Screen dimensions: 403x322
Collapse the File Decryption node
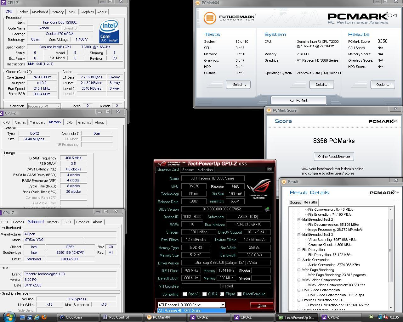point(299,250)
